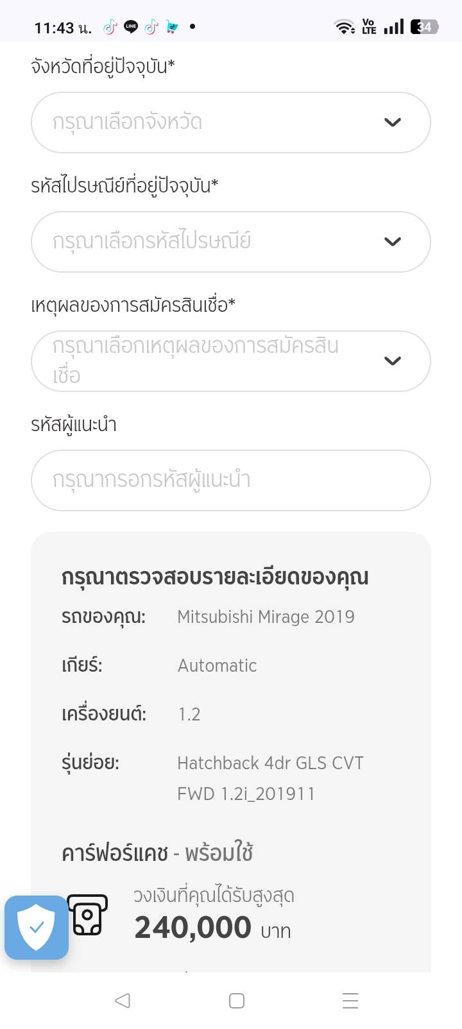Click the 240,000 baht loan amount
This screenshot has width=462, height=1029.
(x=193, y=928)
